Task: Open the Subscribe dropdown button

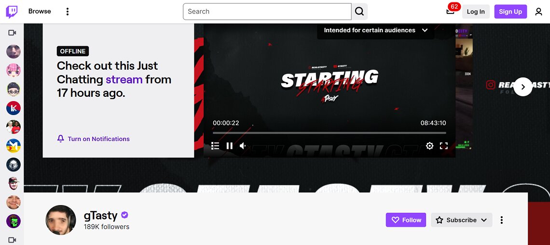Action: pyautogui.click(x=462, y=220)
